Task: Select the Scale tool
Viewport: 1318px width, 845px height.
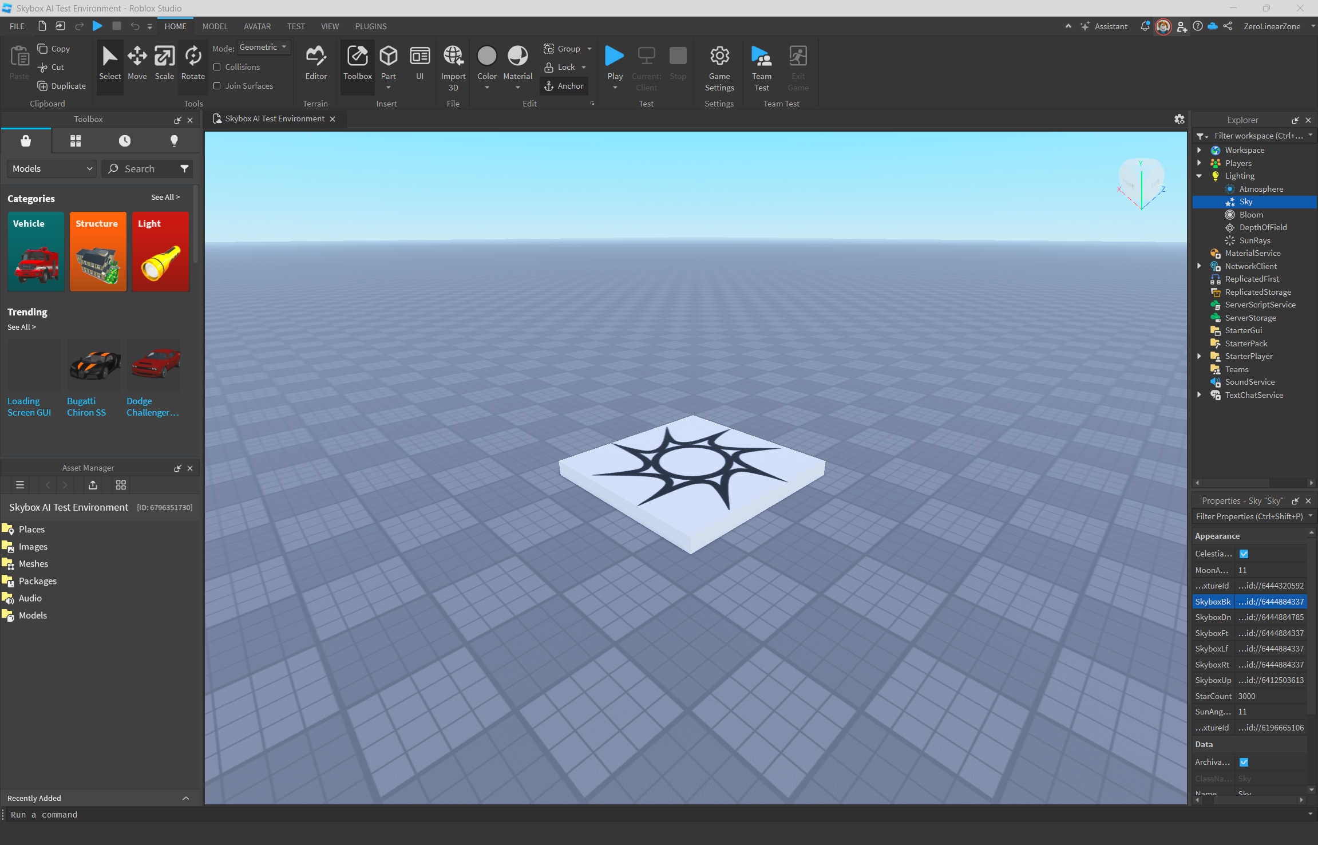Action: click(164, 62)
